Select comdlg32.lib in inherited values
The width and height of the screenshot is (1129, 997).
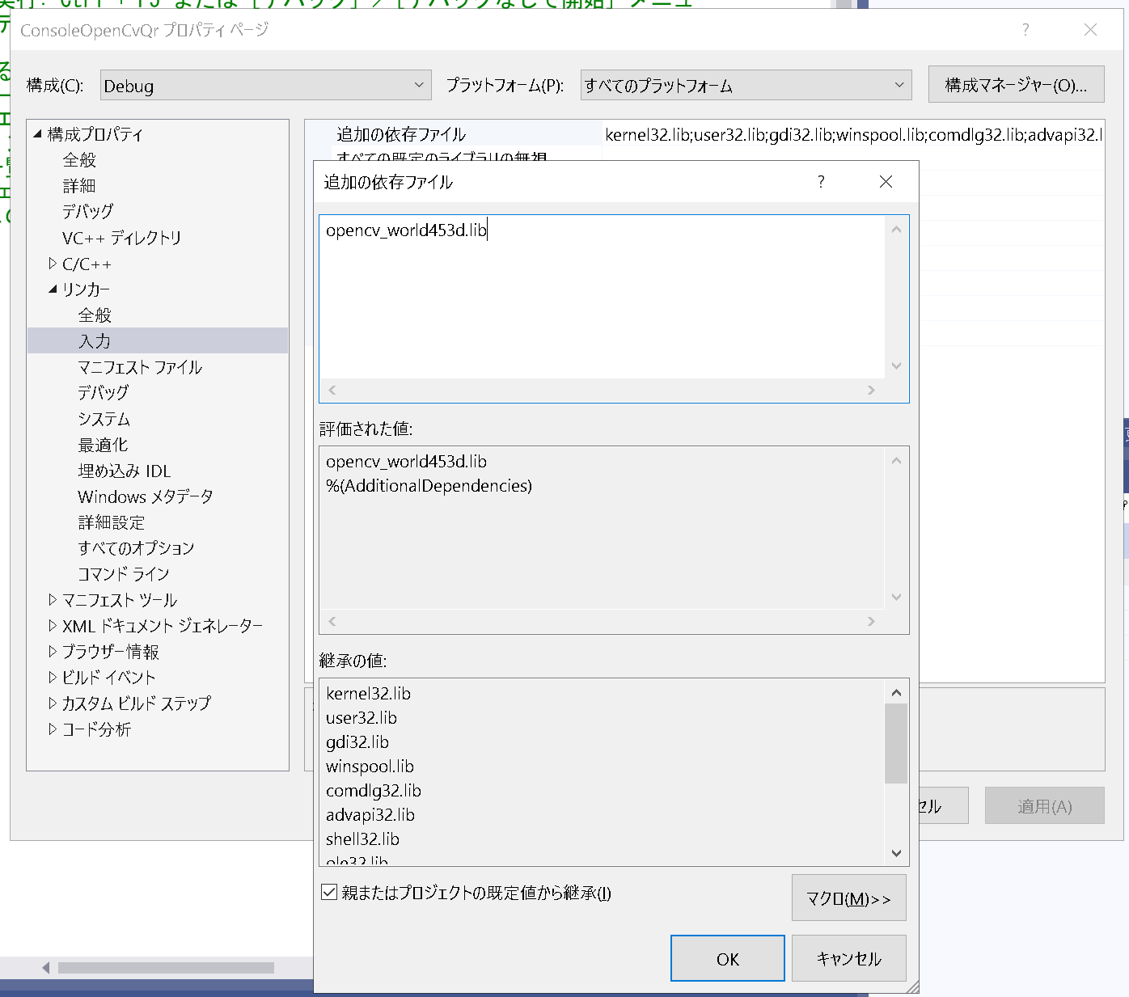tap(374, 791)
